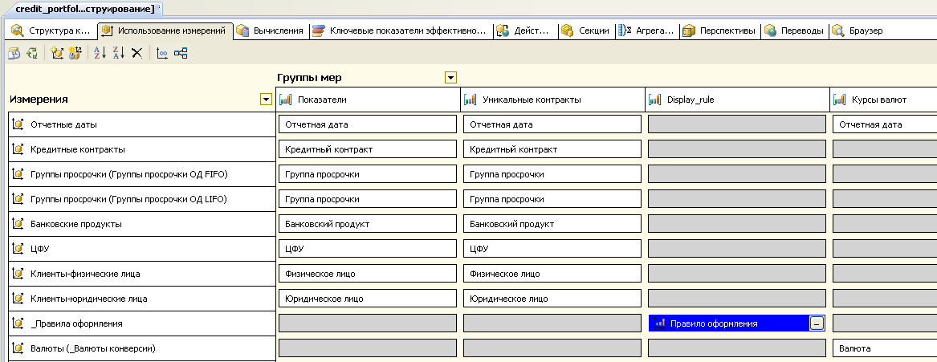This screenshot has width=937, height=362.
Task: Click the Display_rule measure group icon
Action: [655, 100]
